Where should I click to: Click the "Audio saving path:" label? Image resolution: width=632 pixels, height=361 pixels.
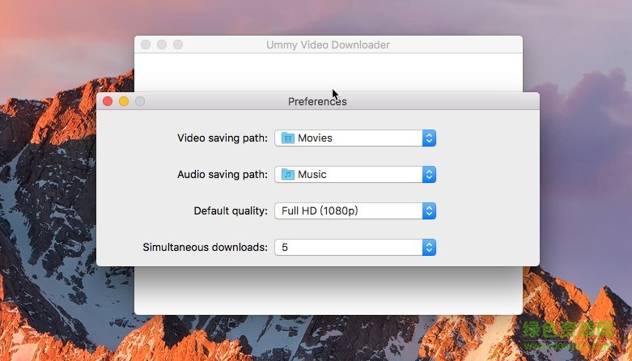222,175
